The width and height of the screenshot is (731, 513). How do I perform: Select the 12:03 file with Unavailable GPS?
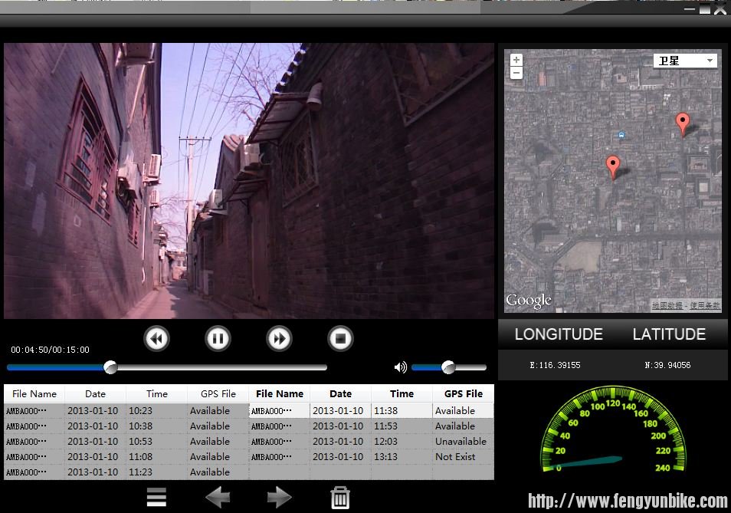tap(372, 442)
